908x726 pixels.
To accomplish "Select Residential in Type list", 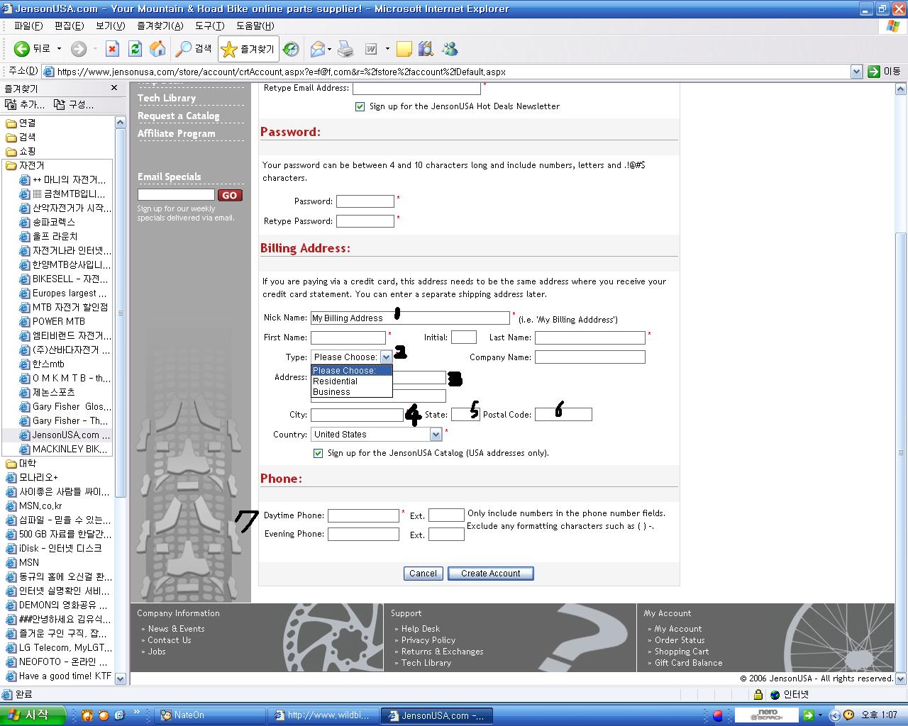I will click(351, 381).
